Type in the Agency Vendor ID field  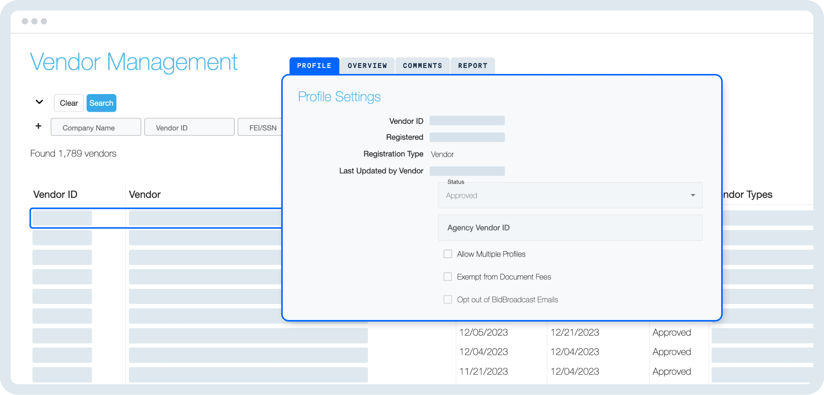569,228
